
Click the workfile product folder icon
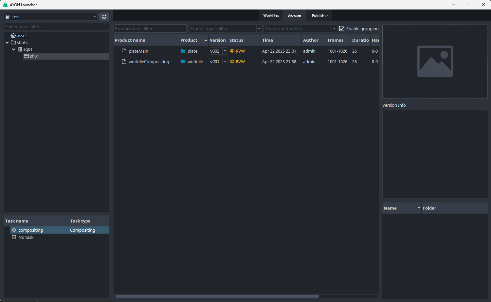click(183, 62)
